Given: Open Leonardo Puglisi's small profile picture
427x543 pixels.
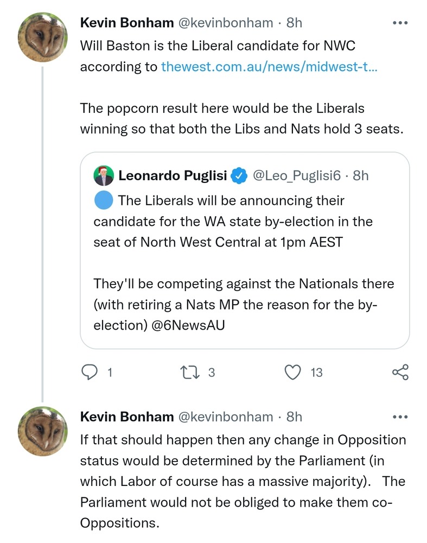Looking at the screenshot, I should [103, 175].
